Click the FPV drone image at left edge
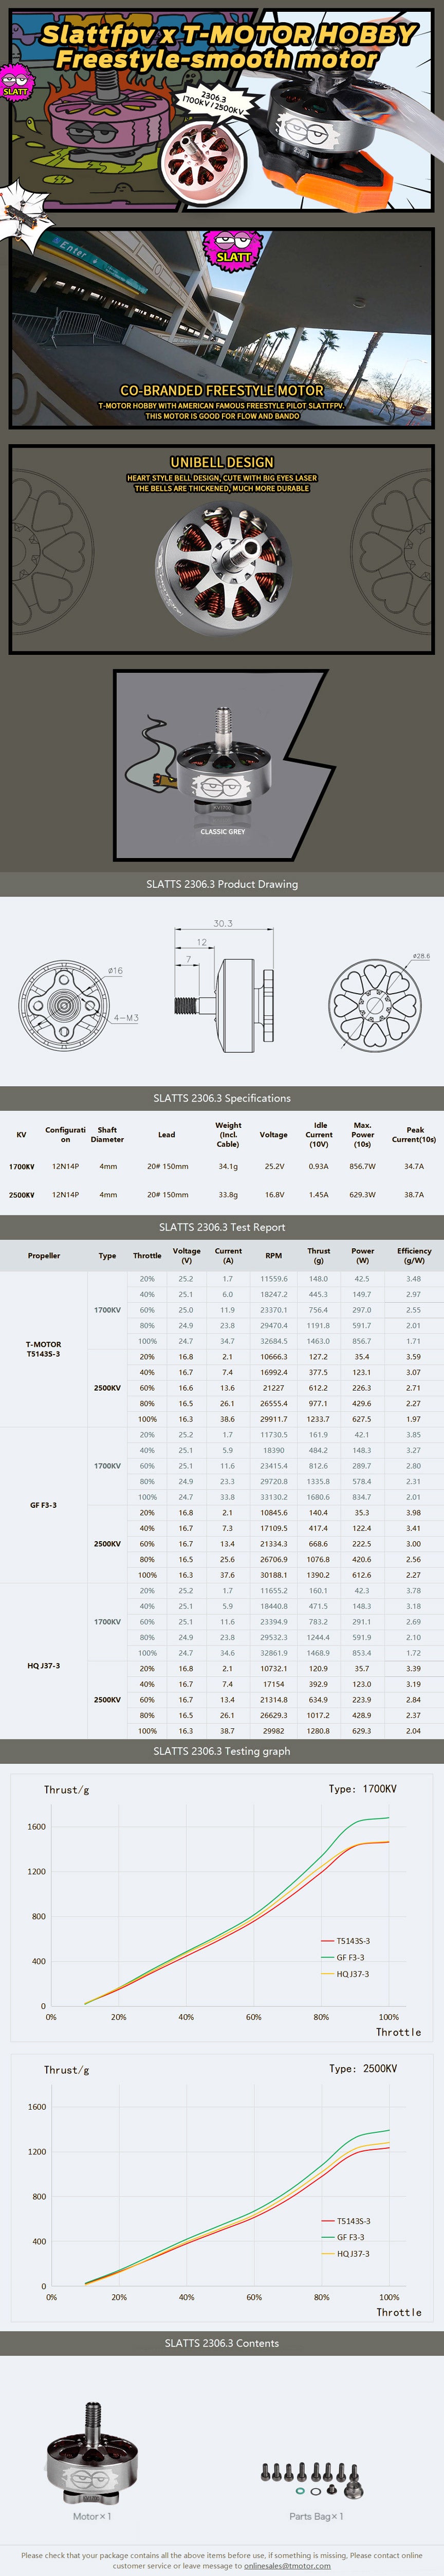Image resolution: width=444 pixels, height=2576 pixels. point(22,210)
